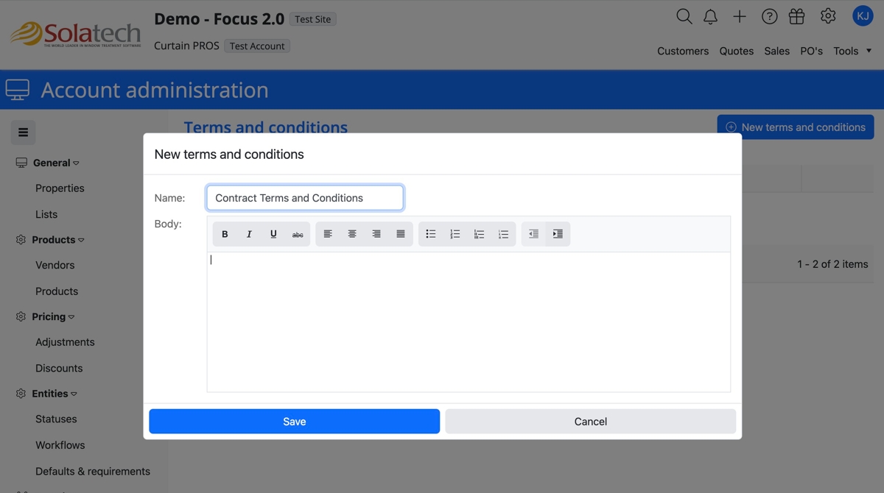Collapse the Pricing section arrow

(71, 317)
